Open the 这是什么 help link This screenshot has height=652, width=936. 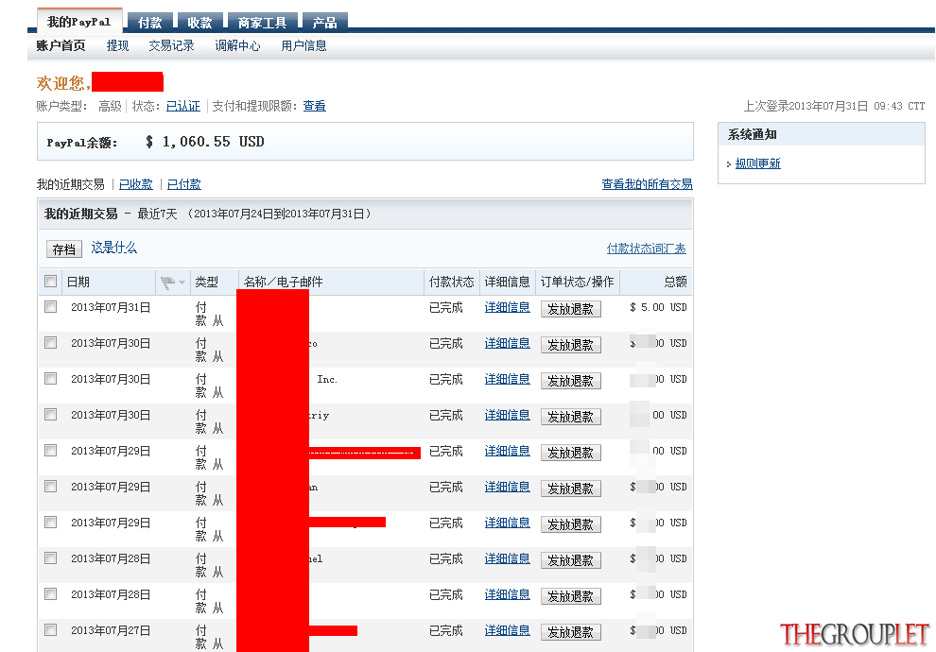(114, 248)
